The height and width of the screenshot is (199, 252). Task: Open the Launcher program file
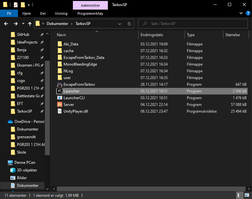152,91
